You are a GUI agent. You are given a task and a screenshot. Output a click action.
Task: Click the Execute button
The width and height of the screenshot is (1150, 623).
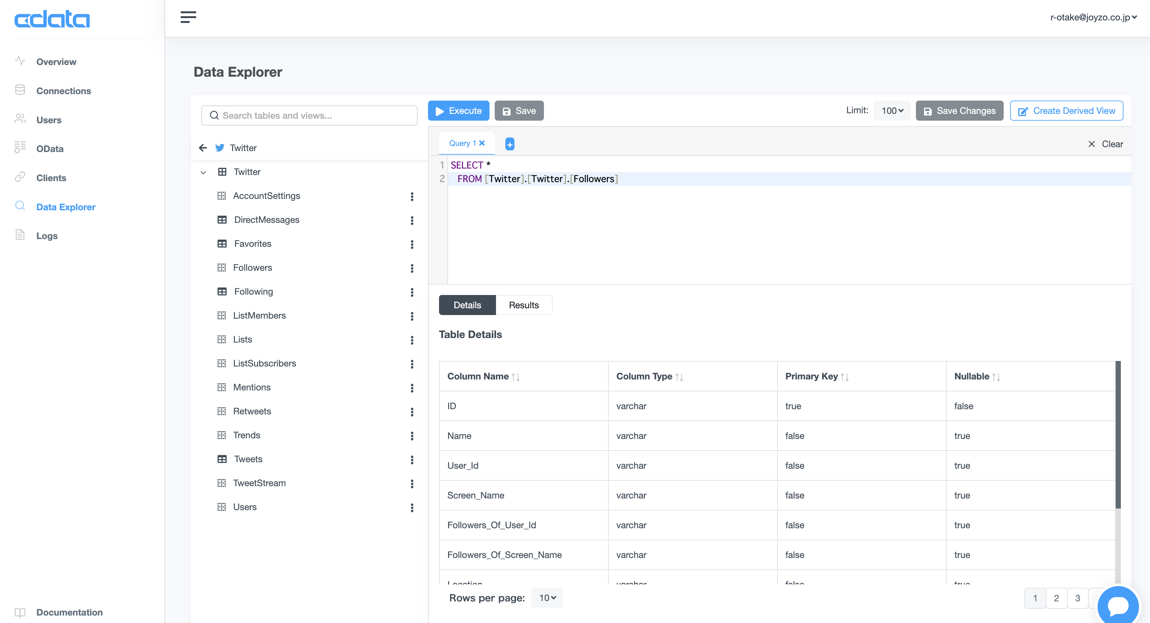pyautogui.click(x=458, y=111)
